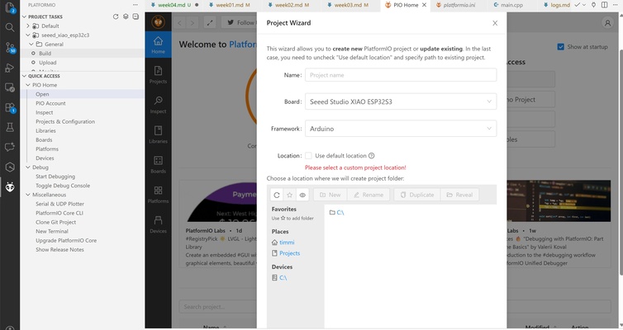Click the Duplicate button in file browser

pos(416,195)
